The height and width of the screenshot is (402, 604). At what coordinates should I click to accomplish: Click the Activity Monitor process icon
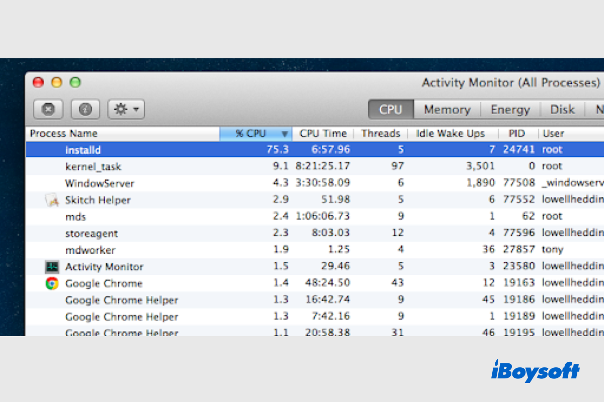tap(52, 267)
